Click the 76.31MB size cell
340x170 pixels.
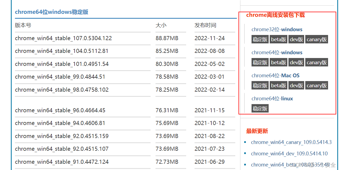[x=167, y=110]
